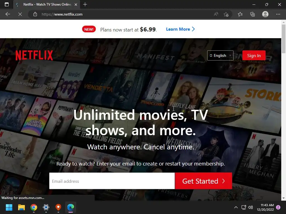Show hidden system tray icons
286x214 pixels.
tap(236, 207)
